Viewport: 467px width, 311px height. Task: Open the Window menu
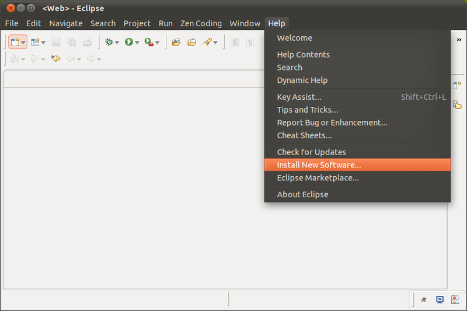pos(245,23)
